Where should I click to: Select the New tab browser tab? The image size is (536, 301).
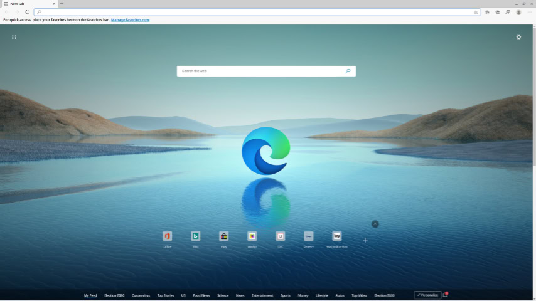pyautogui.click(x=29, y=3)
